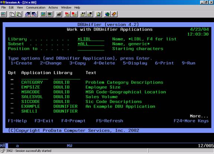Click the Paste toolbar icon
214x154 pixels.
pyautogui.click(x=19, y=14)
